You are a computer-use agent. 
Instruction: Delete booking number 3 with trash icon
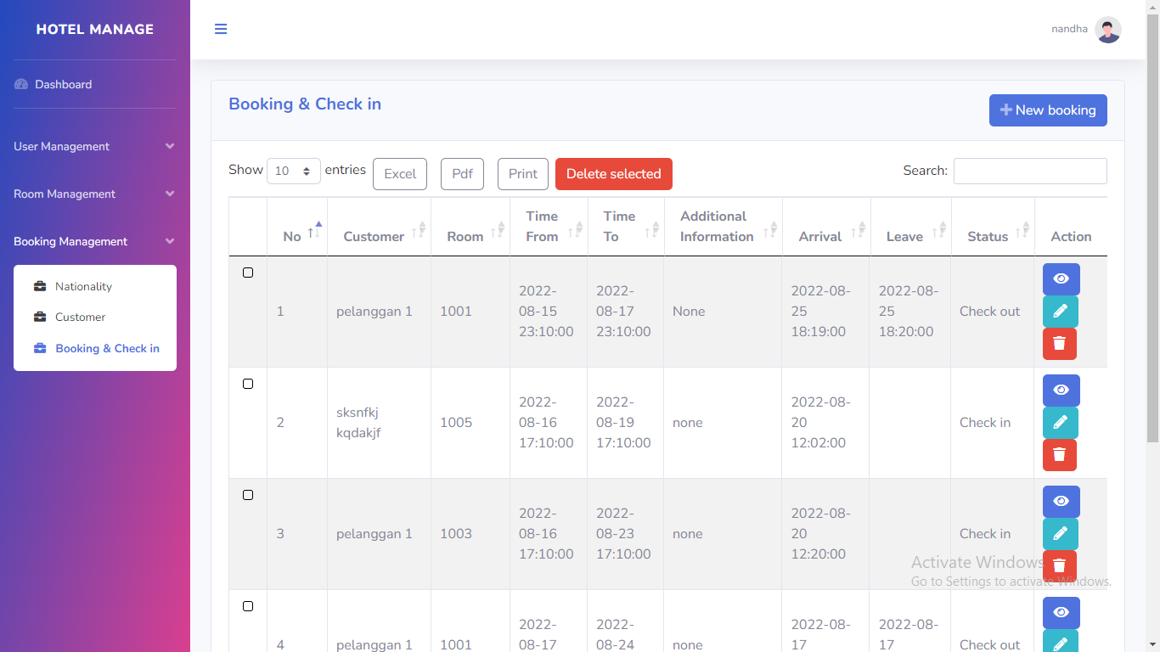[1059, 565]
